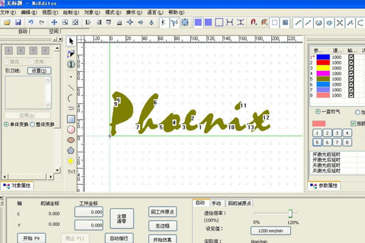Click the undo arrow in toolbar
Viewport: 365px width, 243px height.
pos(31,22)
